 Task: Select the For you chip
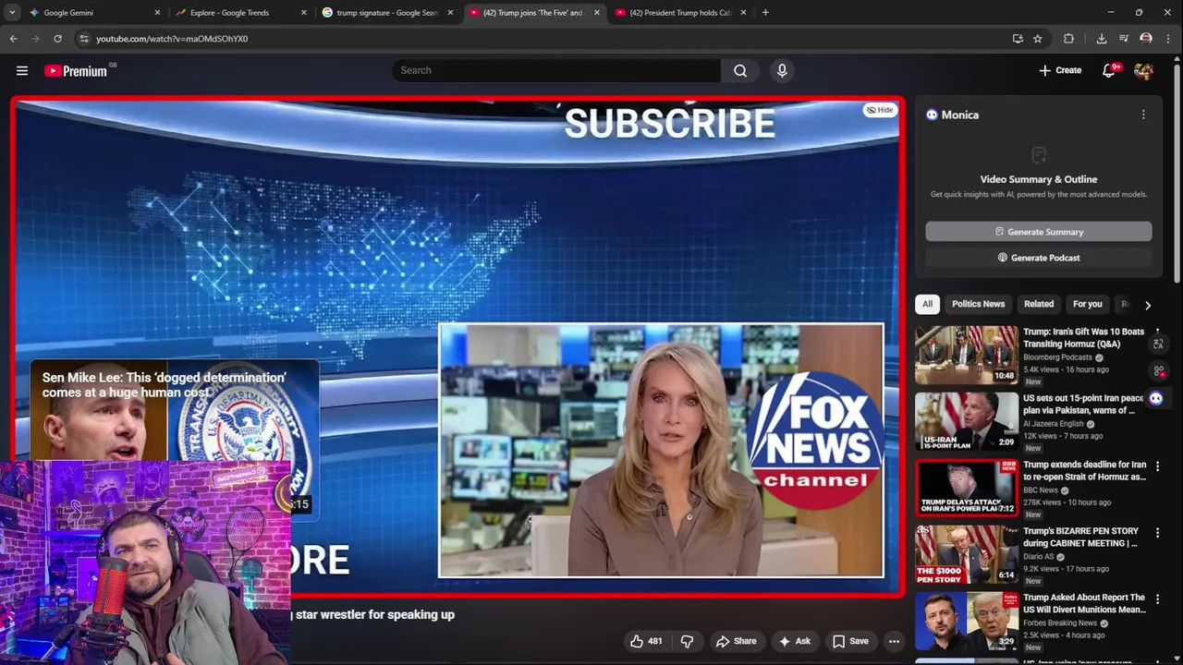click(x=1088, y=304)
